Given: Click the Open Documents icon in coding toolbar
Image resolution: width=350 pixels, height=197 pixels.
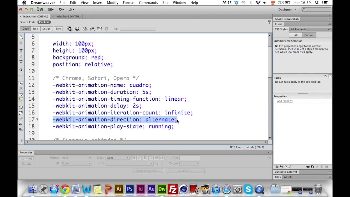Looking at the screenshot, I should [x=21, y=37].
